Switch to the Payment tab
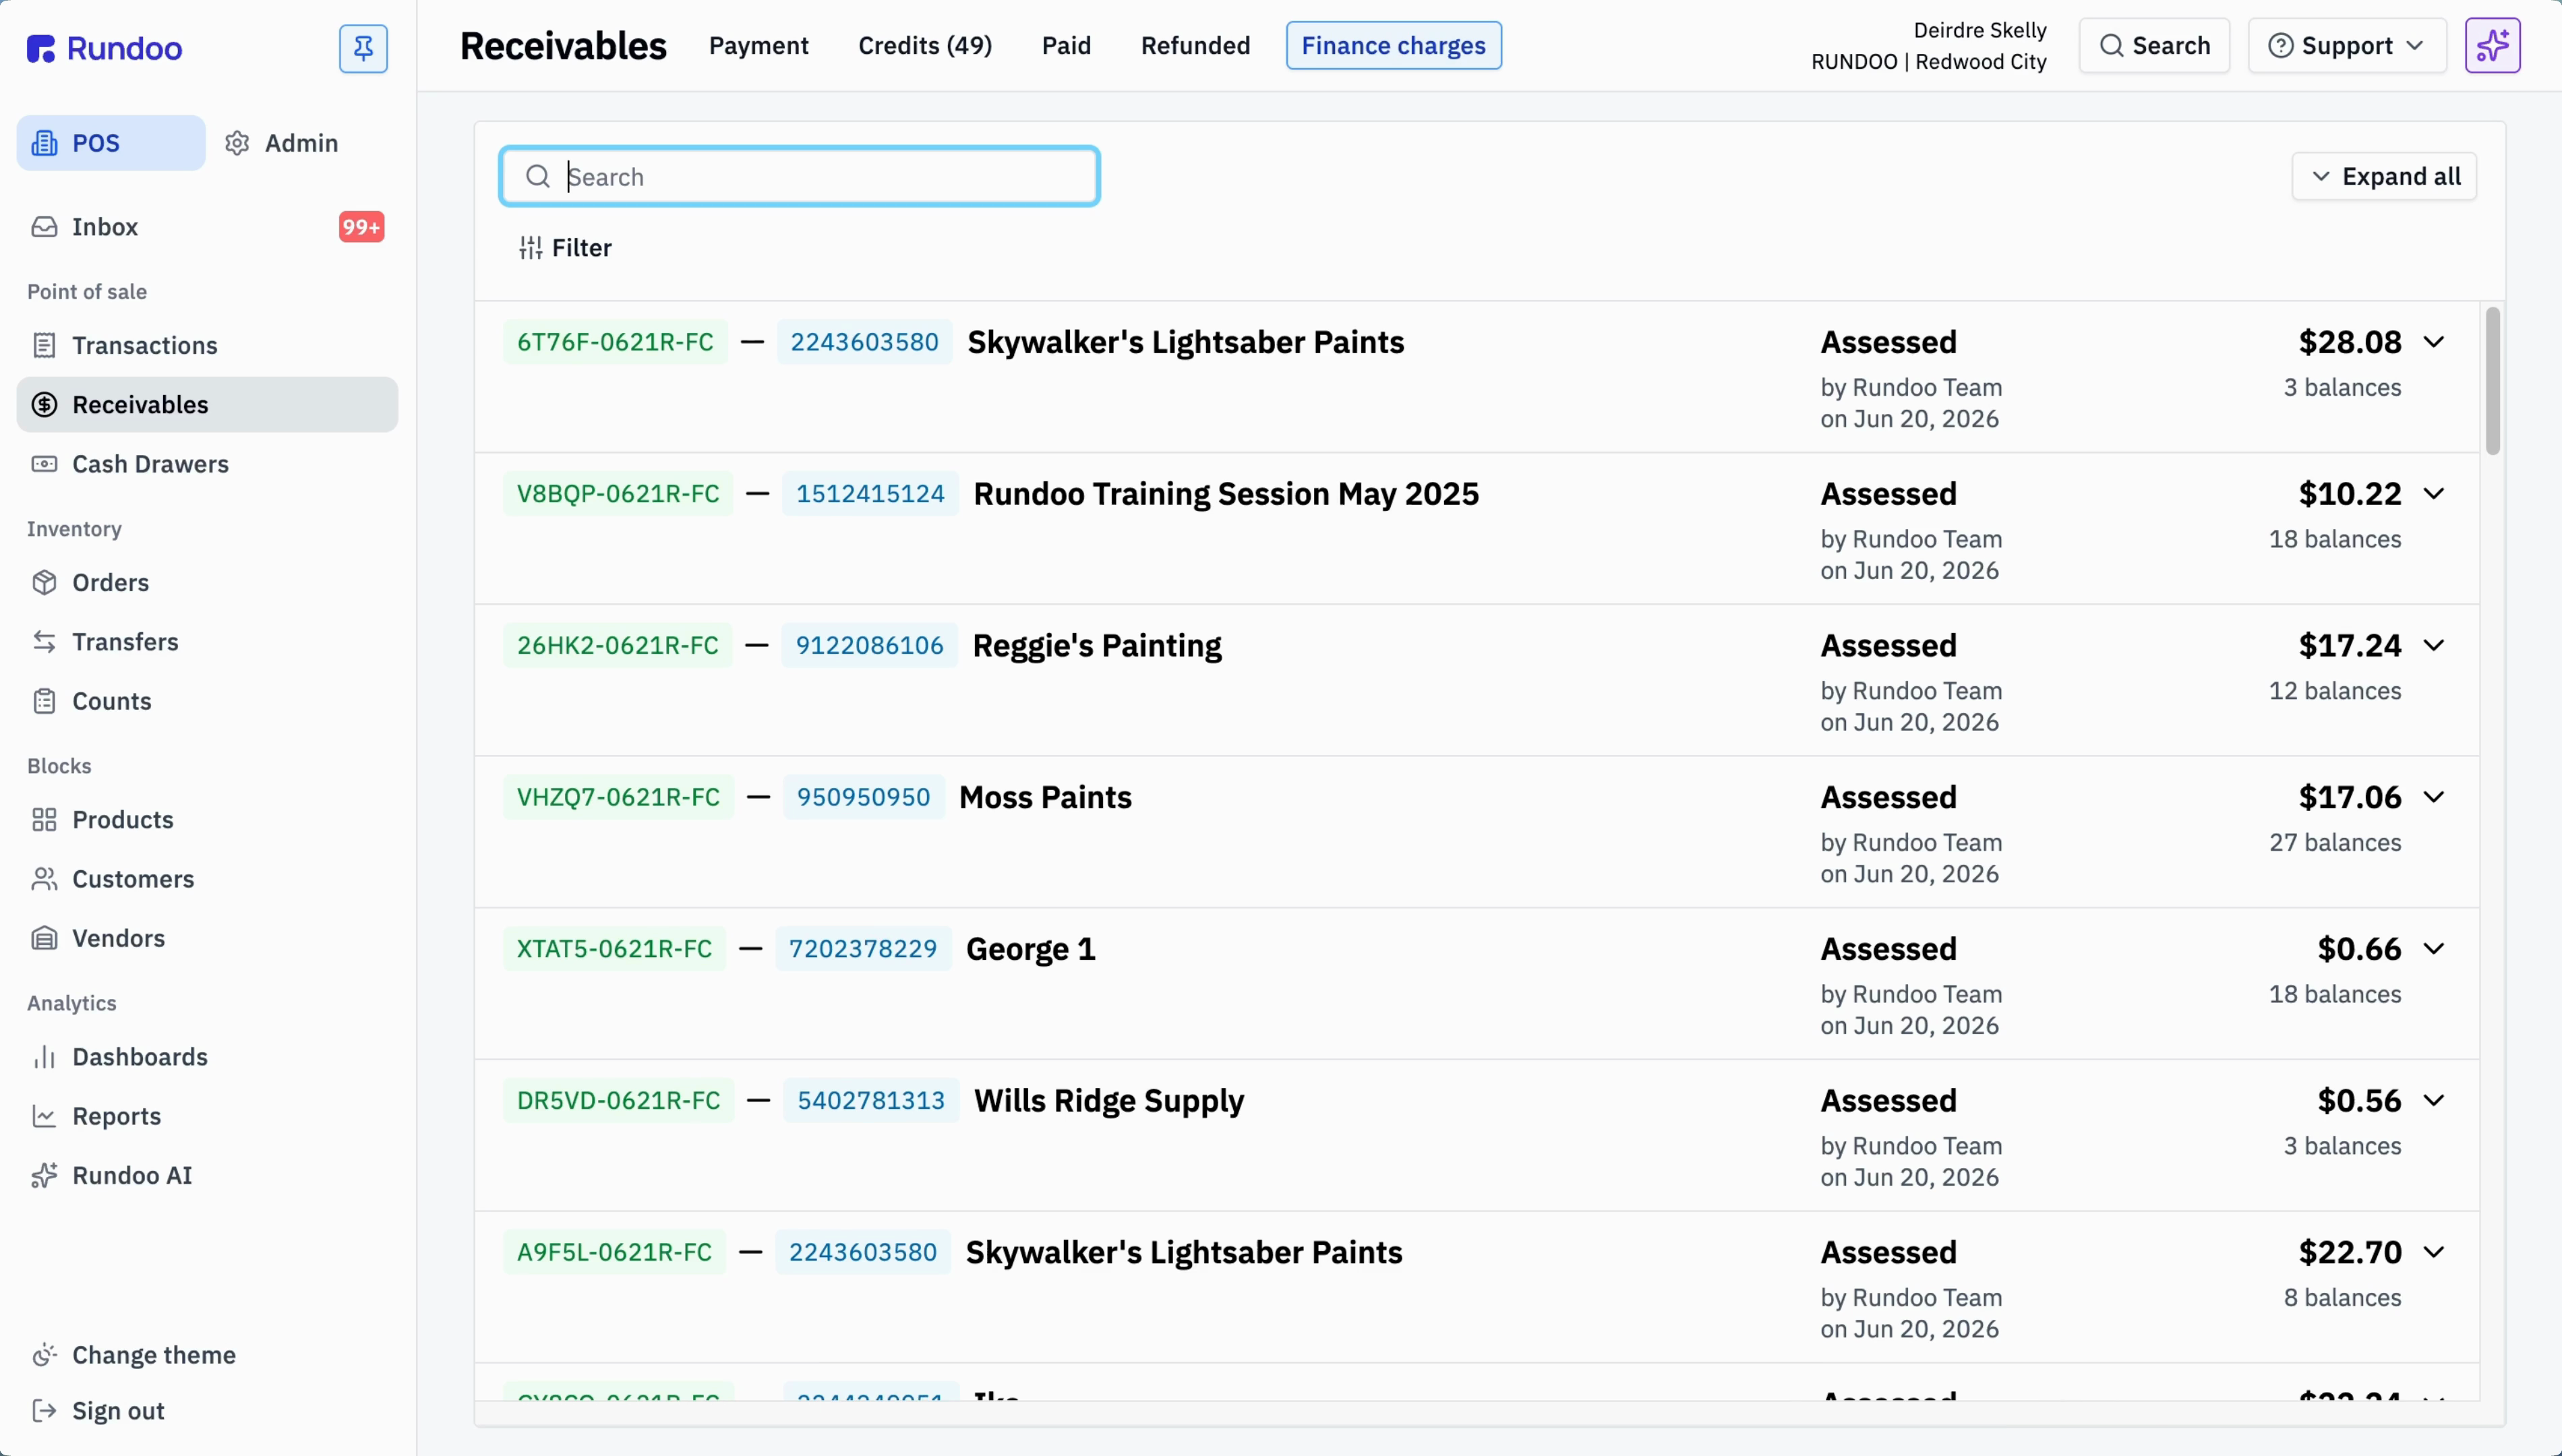This screenshot has height=1456, width=2562. point(759,46)
